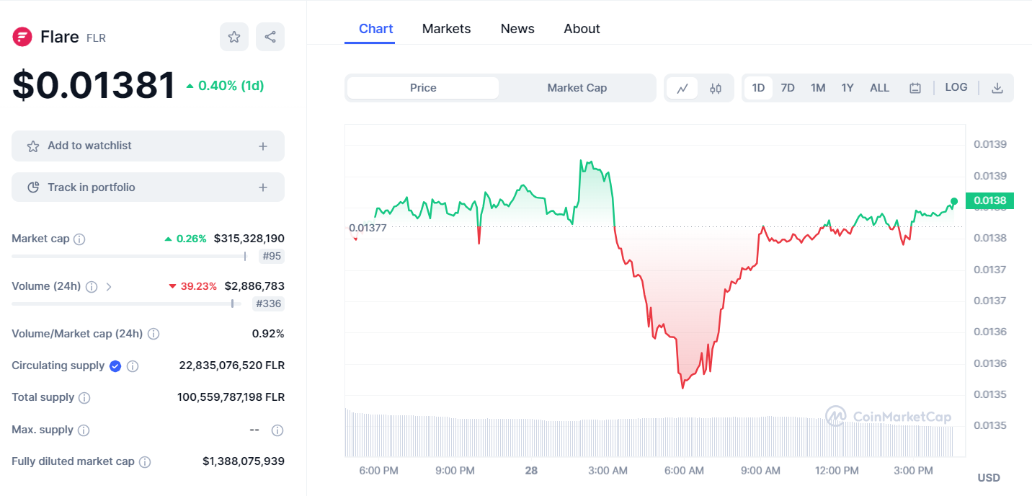Select 1M time range
This screenshot has width=1032, height=496.
818,88
